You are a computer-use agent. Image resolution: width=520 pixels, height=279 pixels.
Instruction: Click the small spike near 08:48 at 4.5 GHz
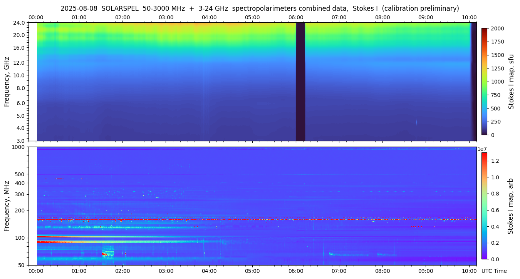[x=416, y=122]
